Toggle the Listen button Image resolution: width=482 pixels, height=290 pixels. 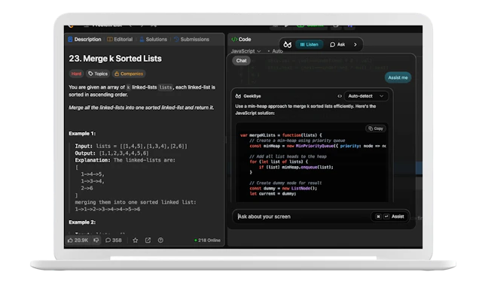(310, 44)
